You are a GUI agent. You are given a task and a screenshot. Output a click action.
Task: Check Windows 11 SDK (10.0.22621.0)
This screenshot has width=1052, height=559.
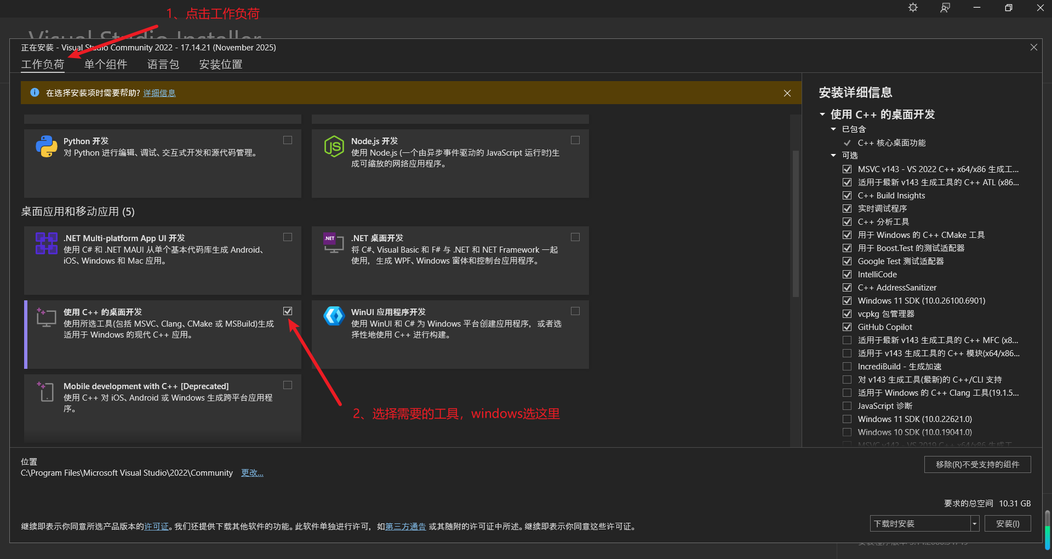click(847, 419)
